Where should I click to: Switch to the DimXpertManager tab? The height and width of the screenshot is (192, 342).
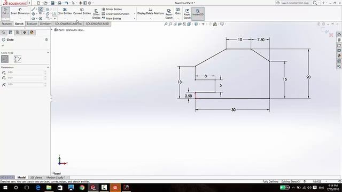25,33
